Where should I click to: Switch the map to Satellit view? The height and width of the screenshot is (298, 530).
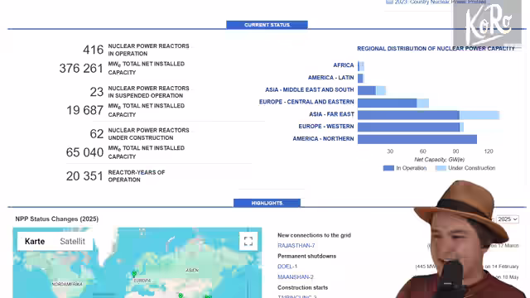[x=72, y=241]
